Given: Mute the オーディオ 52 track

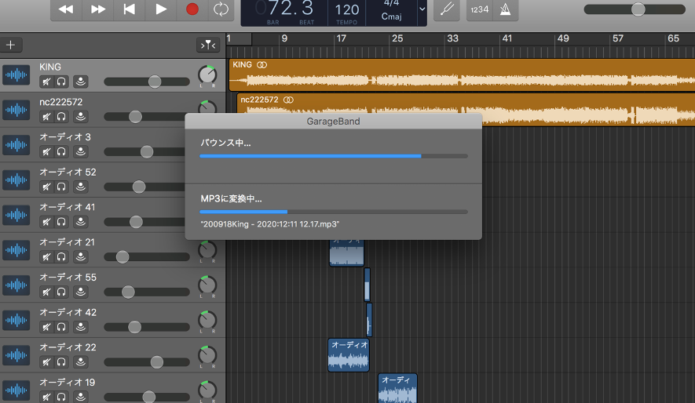Looking at the screenshot, I should [46, 187].
